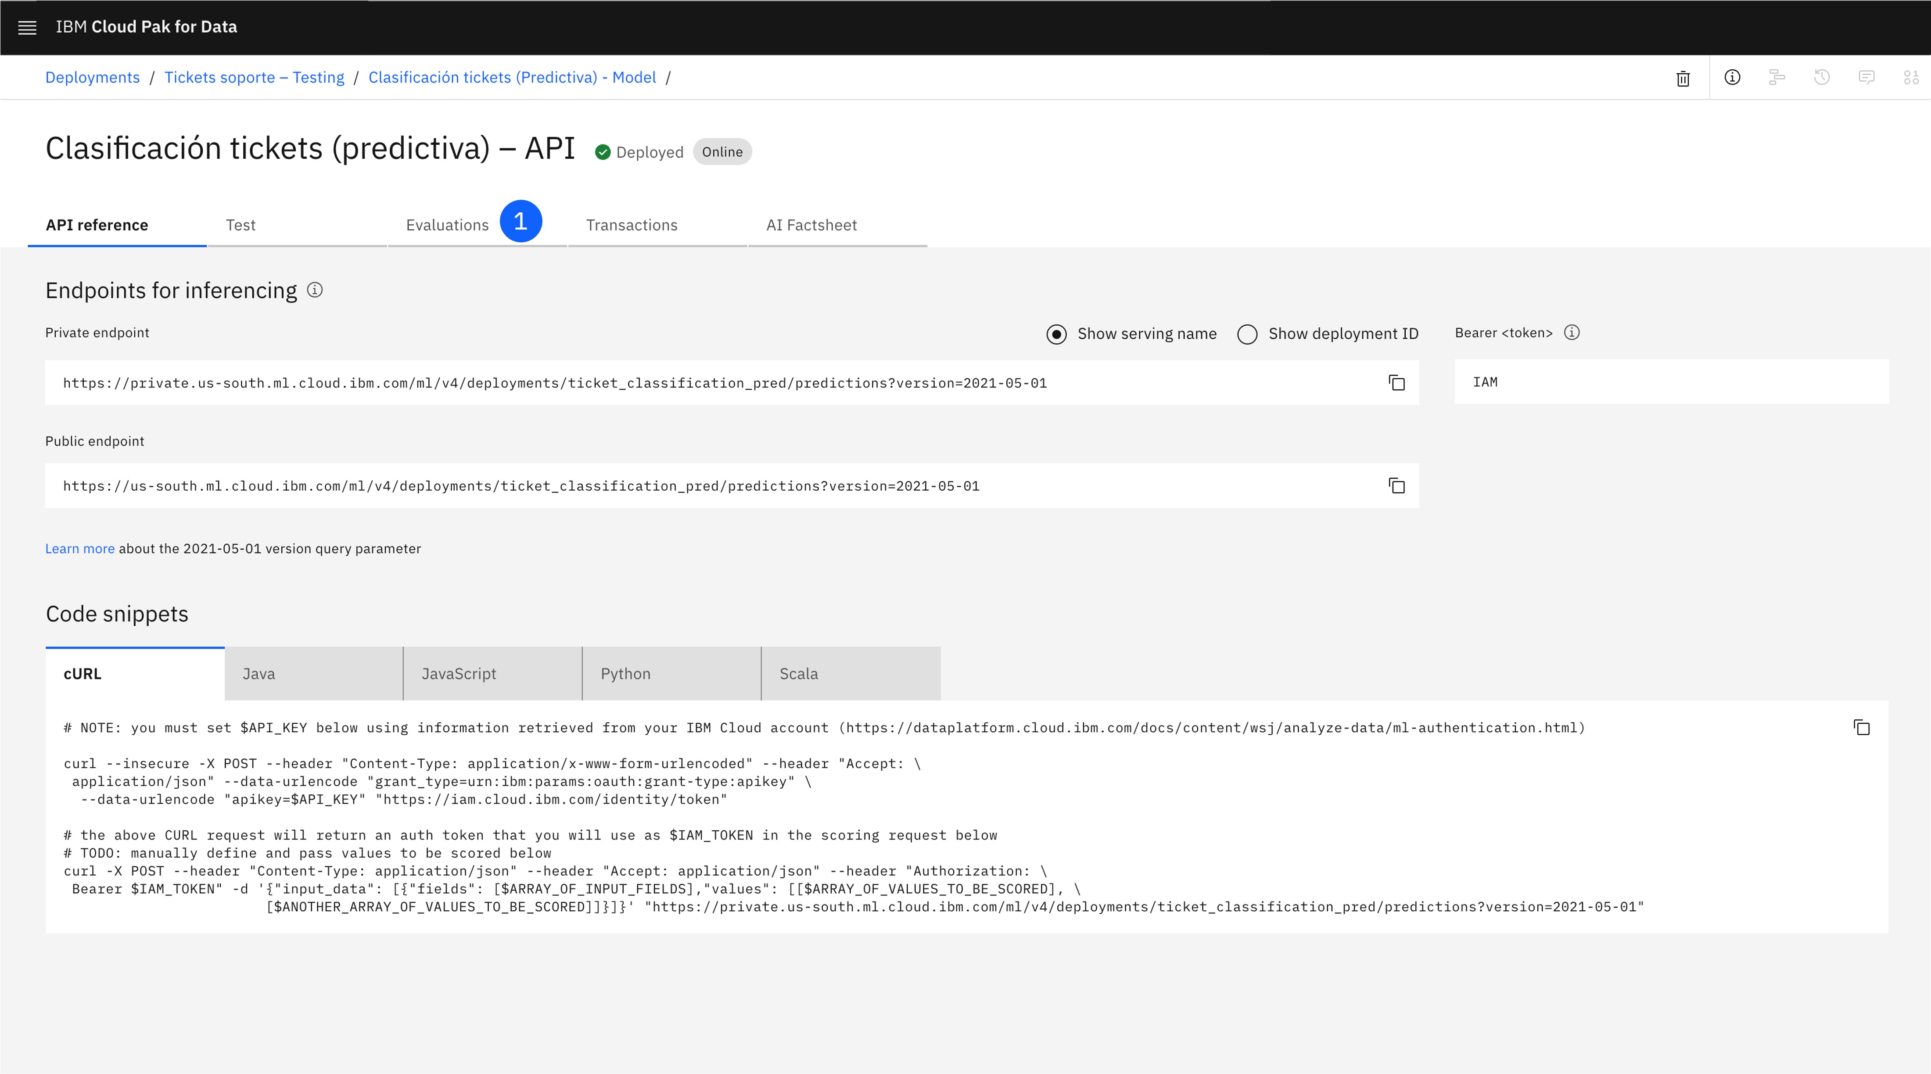Viewport: 1931px width, 1074px height.
Task: Click the page title Clasificación tickets (predictiva) – API
Action: 310,148
